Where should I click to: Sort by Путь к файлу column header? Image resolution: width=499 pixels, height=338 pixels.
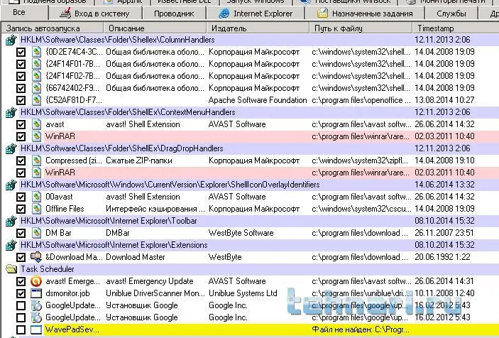361,28
